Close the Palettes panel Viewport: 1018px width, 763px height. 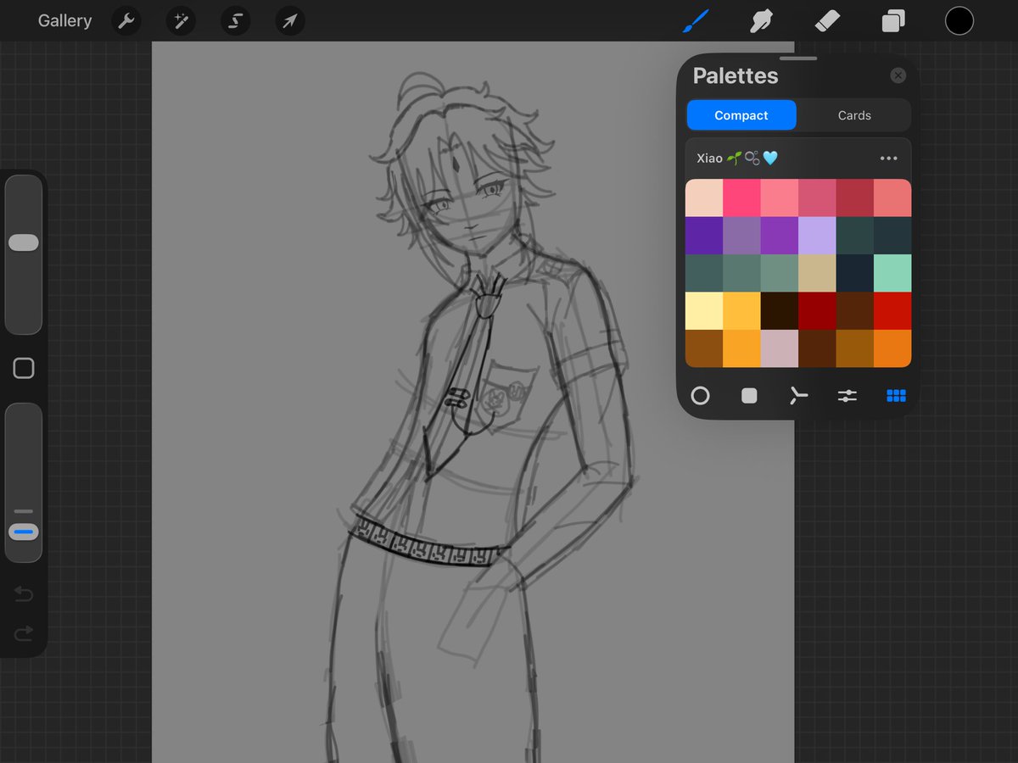[898, 75]
